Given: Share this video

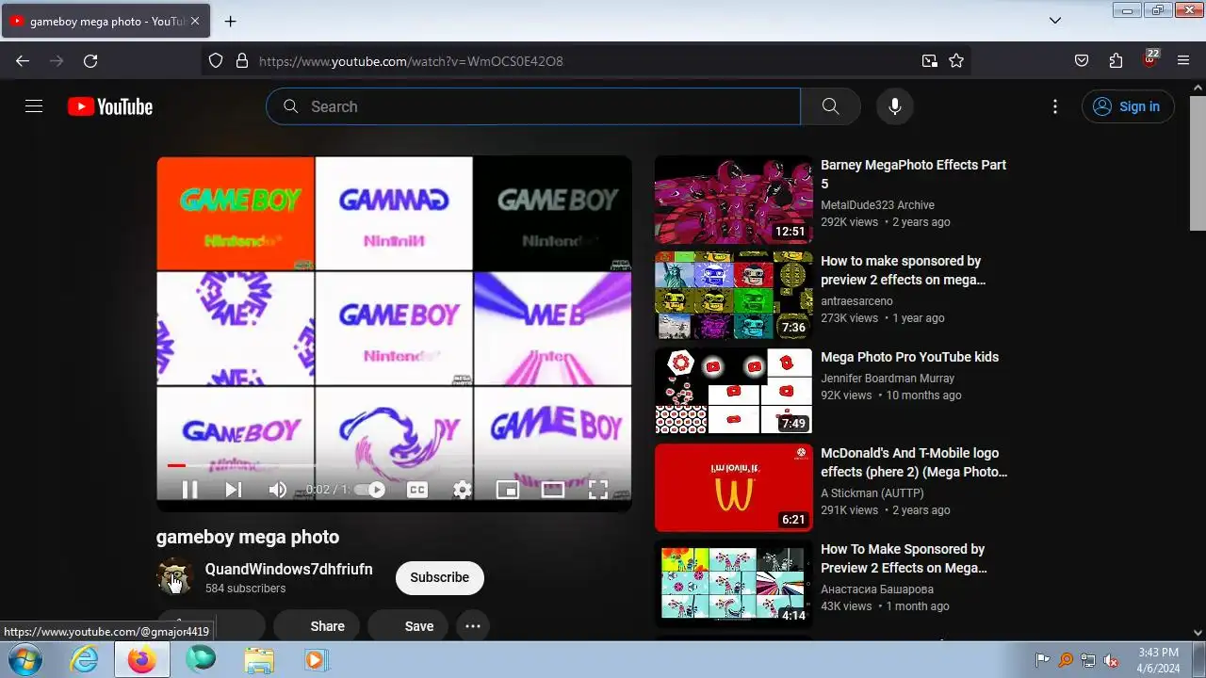Looking at the screenshot, I should [317, 626].
